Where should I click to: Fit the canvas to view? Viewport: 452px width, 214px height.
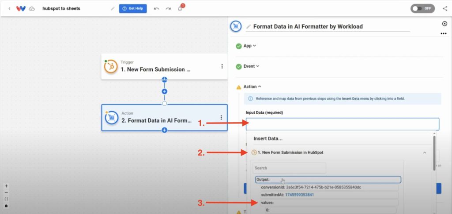click(6, 199)
